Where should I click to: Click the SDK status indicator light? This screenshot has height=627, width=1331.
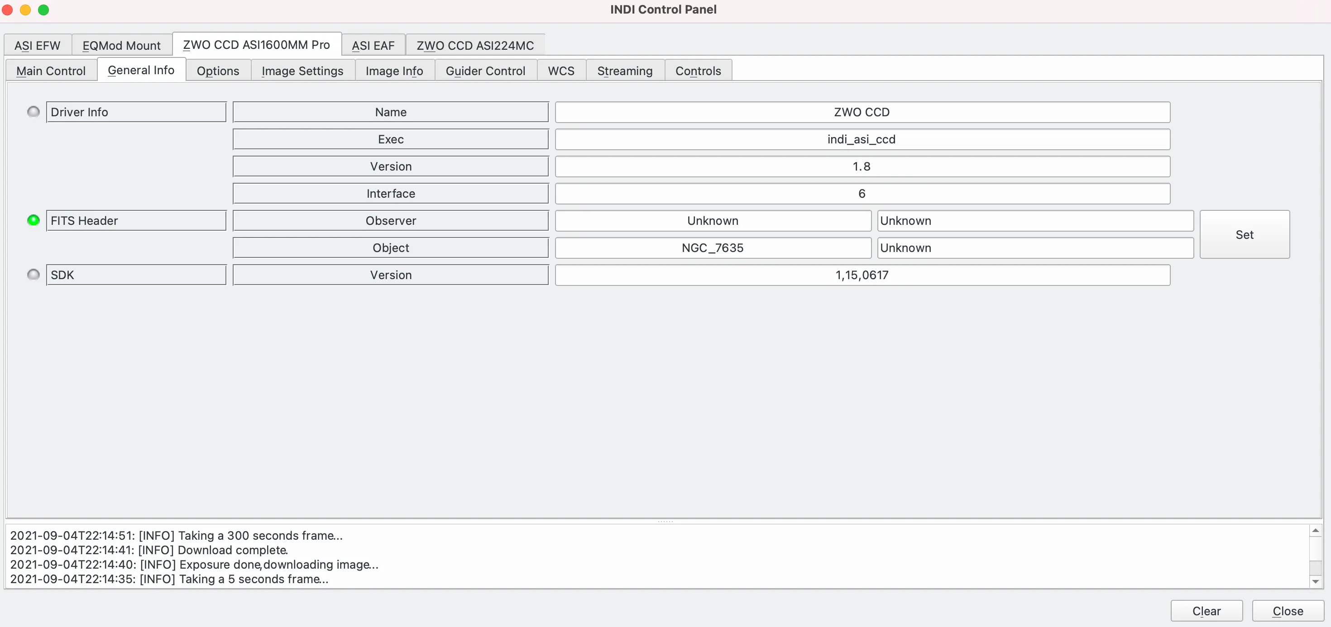(34, 274)
